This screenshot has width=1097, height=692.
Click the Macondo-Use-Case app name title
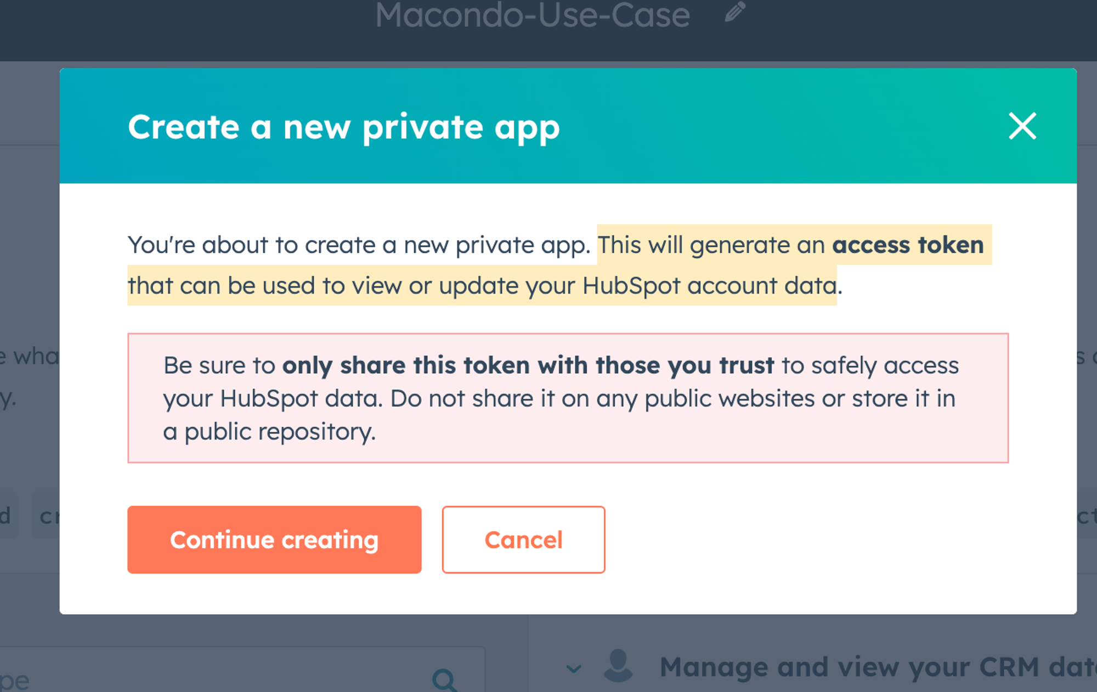(532, 15)
